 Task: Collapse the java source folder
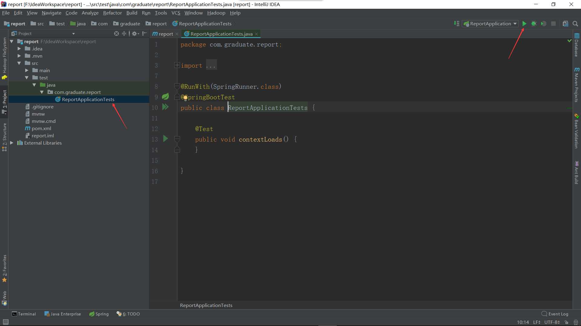click(34, 85)
